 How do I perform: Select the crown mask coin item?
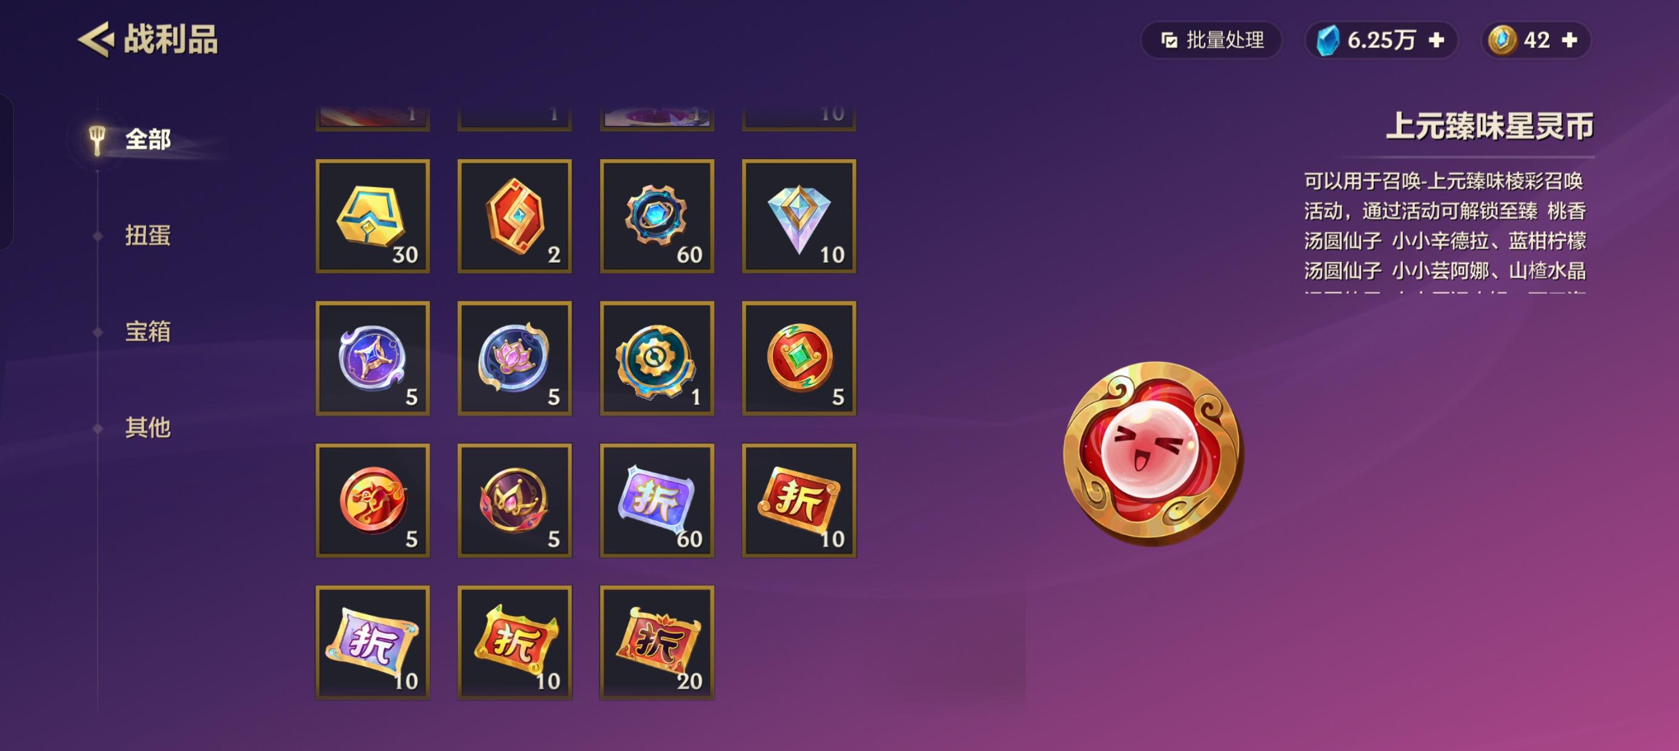point(514,500)
